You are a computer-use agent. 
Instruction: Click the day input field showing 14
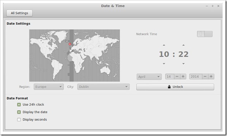170,76
